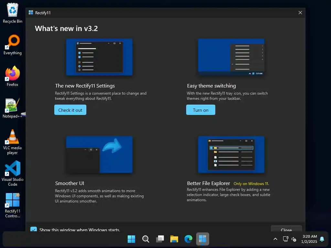Click the Rectify11 Settings preview thumbnail
331x248 pixels.
tap(100, 57)
